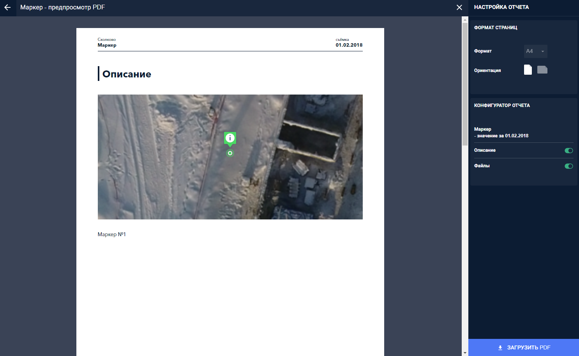Select landscape page orientation icon
Viewport: 579px width, 356px height.
point(542,70)
